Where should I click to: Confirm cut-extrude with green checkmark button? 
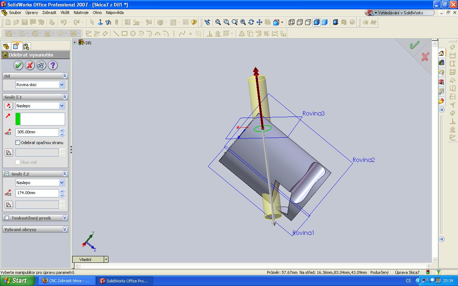(x=18, y=65)
